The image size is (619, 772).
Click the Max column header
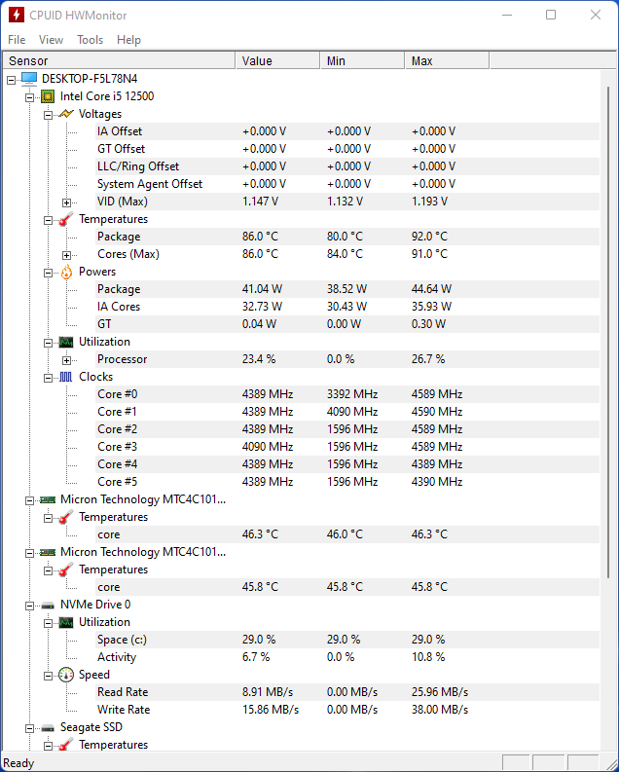coord(448,61)
